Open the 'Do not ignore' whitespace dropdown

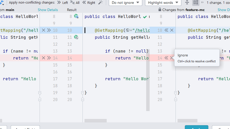(125, 3)
